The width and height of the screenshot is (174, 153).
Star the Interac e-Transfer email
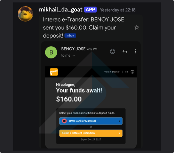click(x=137, y=27)
